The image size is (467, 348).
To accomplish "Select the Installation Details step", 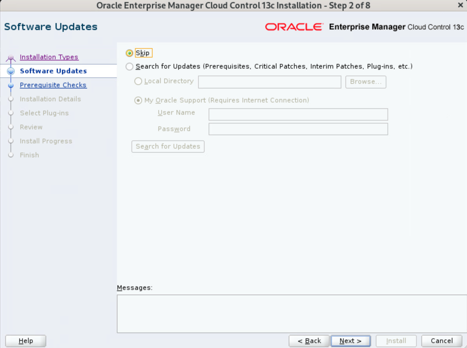I will click(x=50, y=99).
